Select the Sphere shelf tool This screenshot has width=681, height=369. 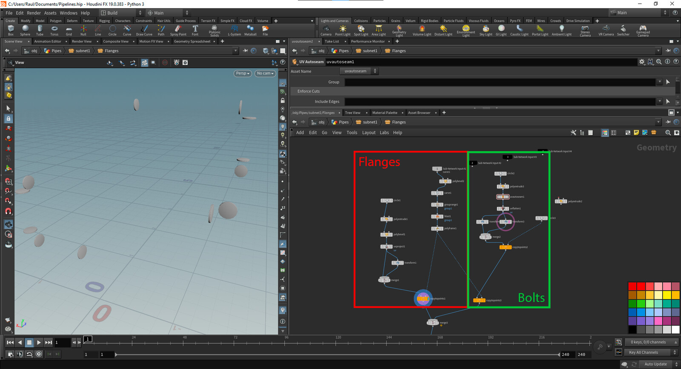[25, 30]
